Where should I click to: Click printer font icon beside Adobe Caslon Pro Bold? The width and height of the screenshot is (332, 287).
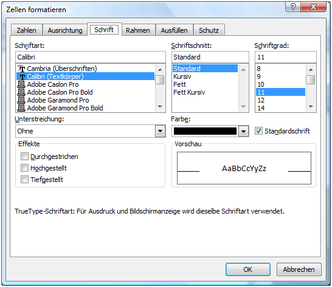point(21,92)
